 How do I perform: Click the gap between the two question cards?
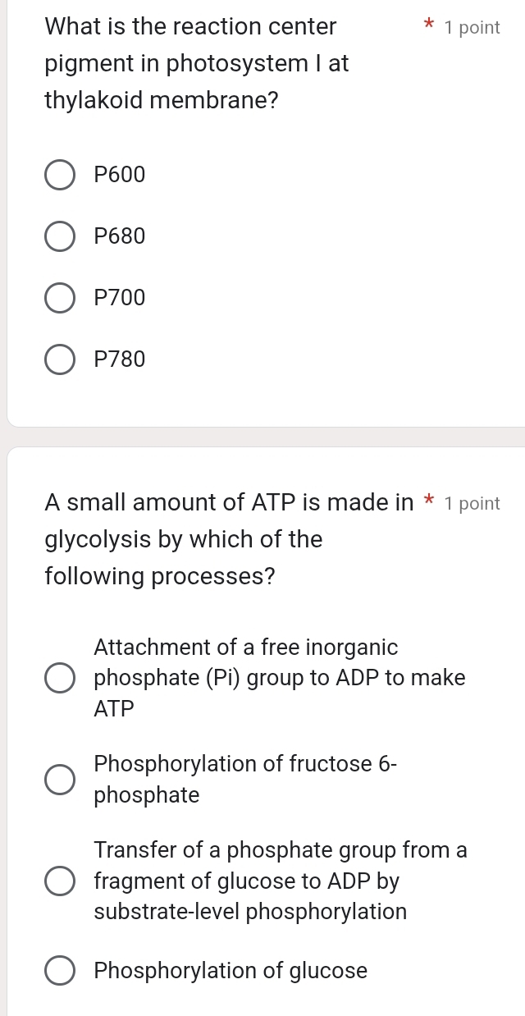[262, 433]
